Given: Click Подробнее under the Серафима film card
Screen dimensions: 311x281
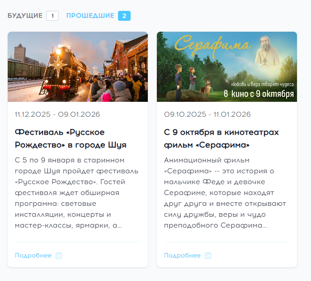Looking at the screenshot, I should click(182, 255).
